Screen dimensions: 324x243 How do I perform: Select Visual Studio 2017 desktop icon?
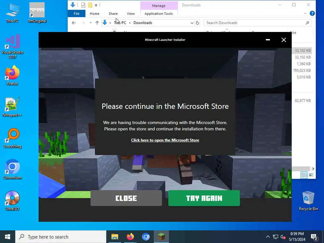click(12, 47)
